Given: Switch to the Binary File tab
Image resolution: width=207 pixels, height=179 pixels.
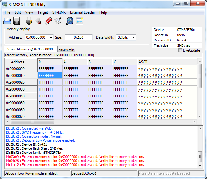Looking at the screenshot, I should [66, 50].
